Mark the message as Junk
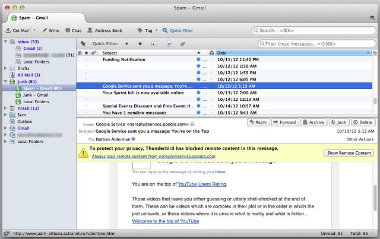 (x=339, y=122)
